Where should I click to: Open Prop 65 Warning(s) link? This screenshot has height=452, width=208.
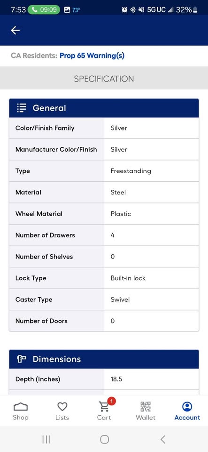coord(92,56)
